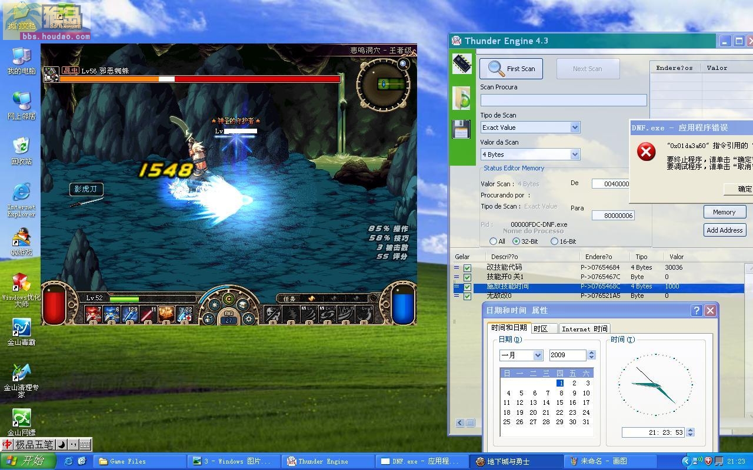Click the Add Address button

[724, 230]
